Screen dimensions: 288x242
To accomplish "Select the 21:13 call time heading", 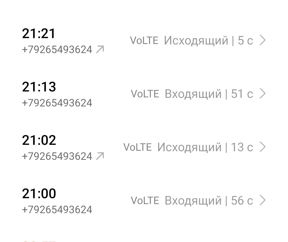I will [x=39, y=87].
